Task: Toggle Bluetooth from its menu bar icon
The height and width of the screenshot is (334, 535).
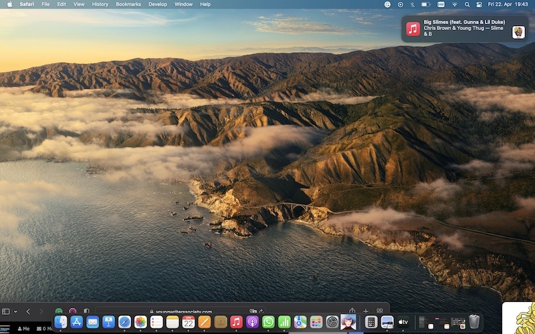Action: pyautogui.click(x=412, y=5)
